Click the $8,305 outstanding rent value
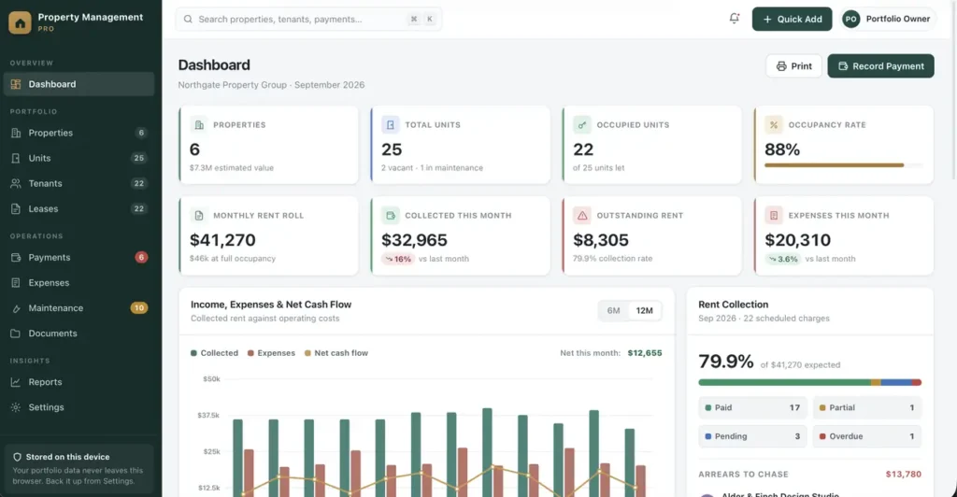This screenshot has height=497, width=957. click(x=601, y=240)
